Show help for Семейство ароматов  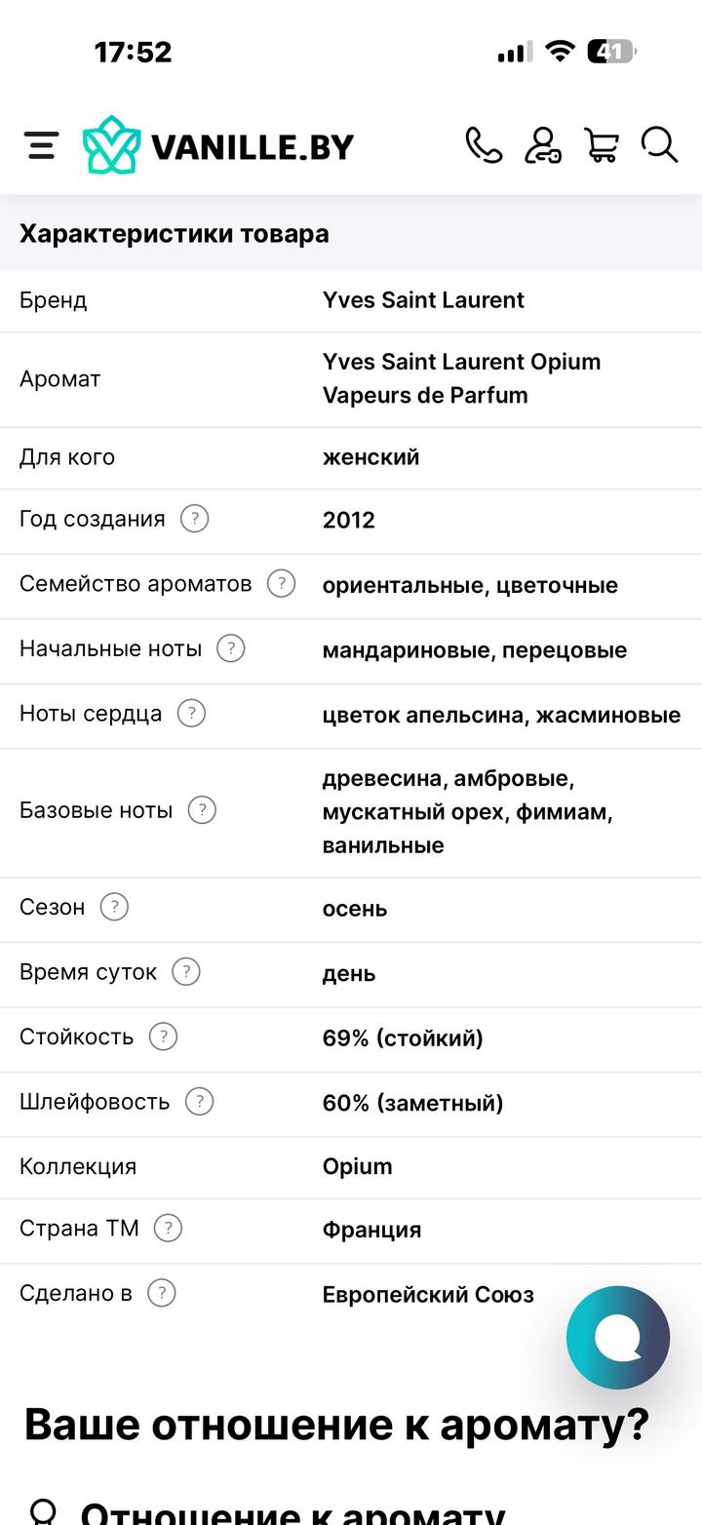[x=281, y=584]
